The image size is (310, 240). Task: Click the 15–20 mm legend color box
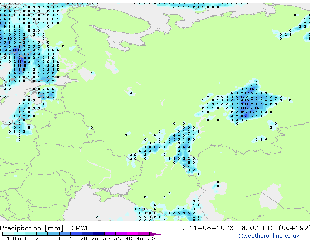pyautogui.click(x=76, y=234)
